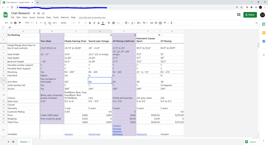Open the Insert menu
Image resolution: width=268 pixels, height=145 pixels.
pos(32,17)
